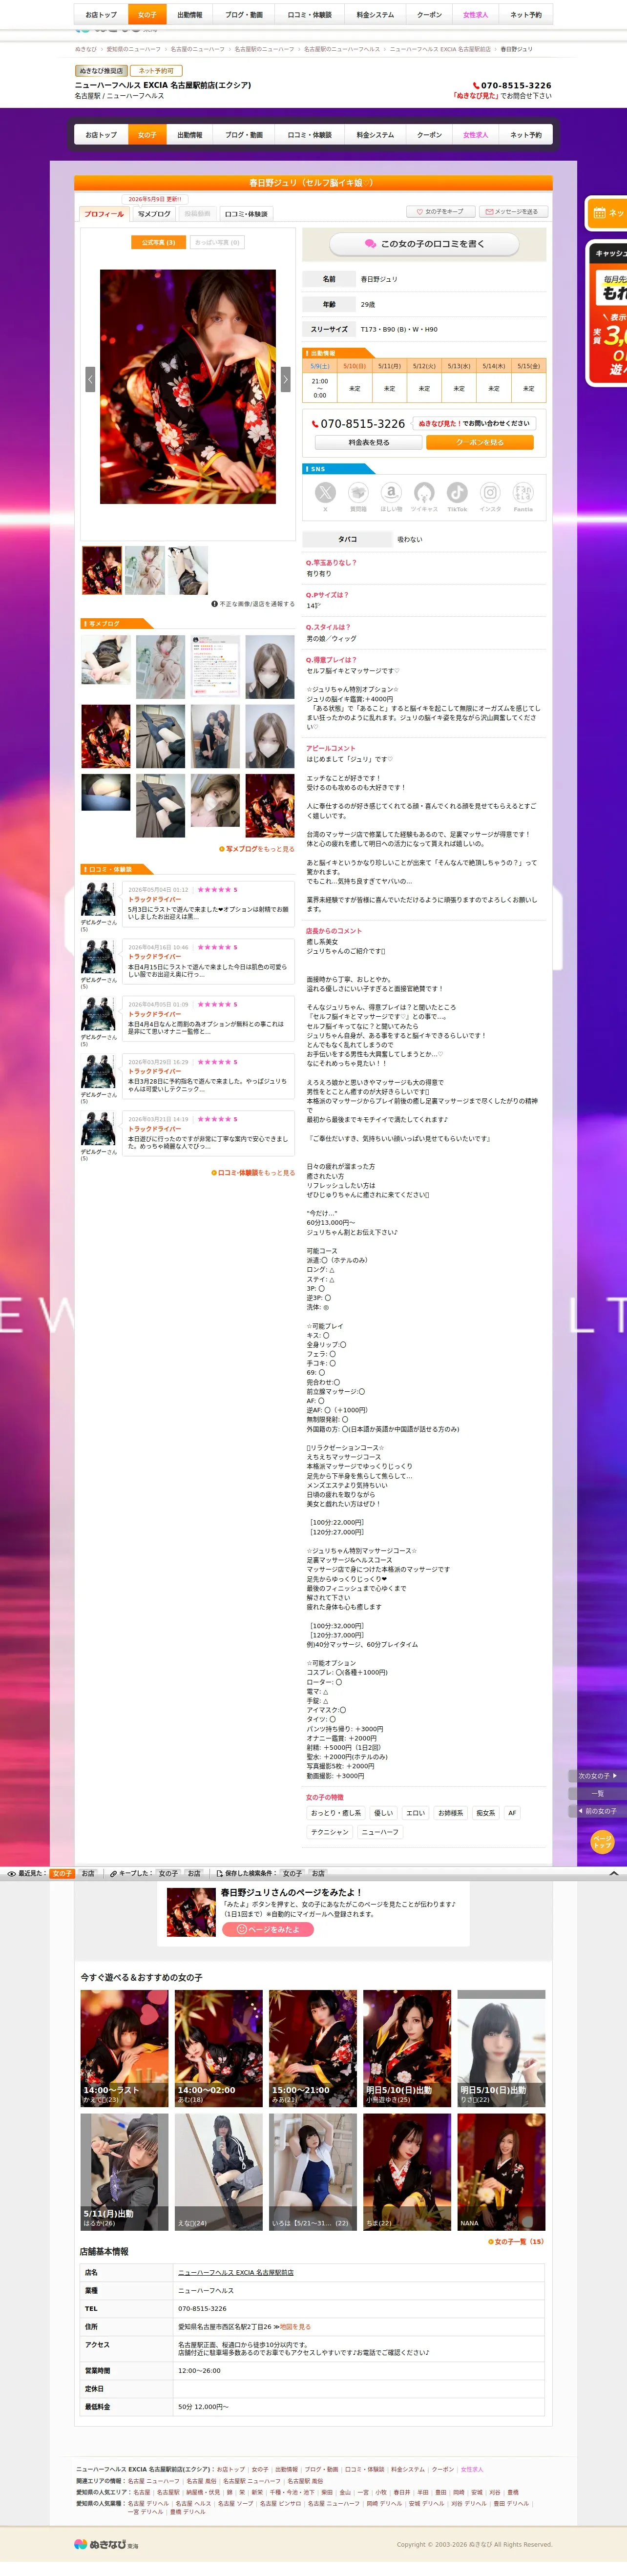
Task: Go to 次の女の子 in the side panel
Action: (597, 1776)
